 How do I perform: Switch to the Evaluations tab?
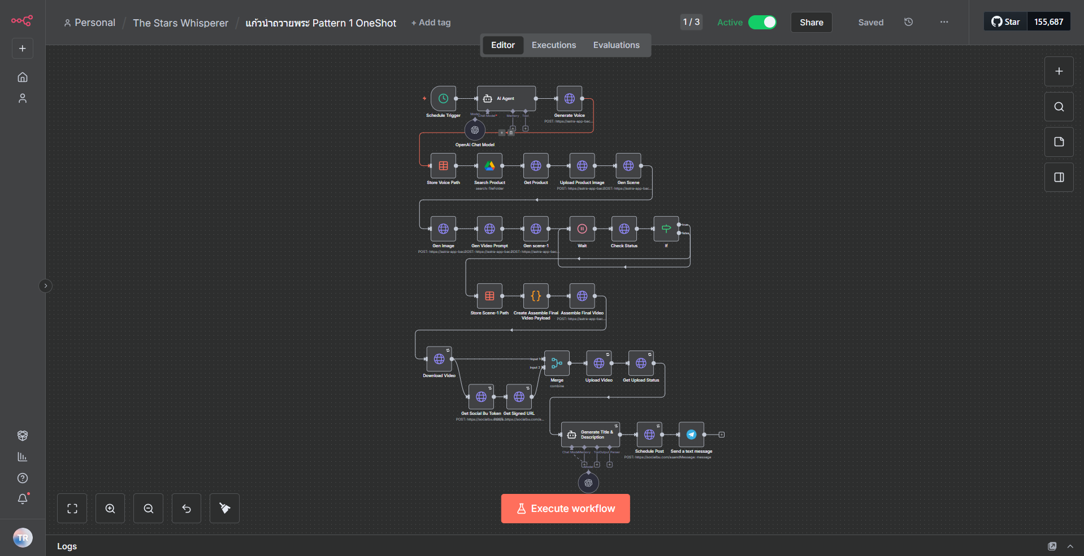point(616,45)
